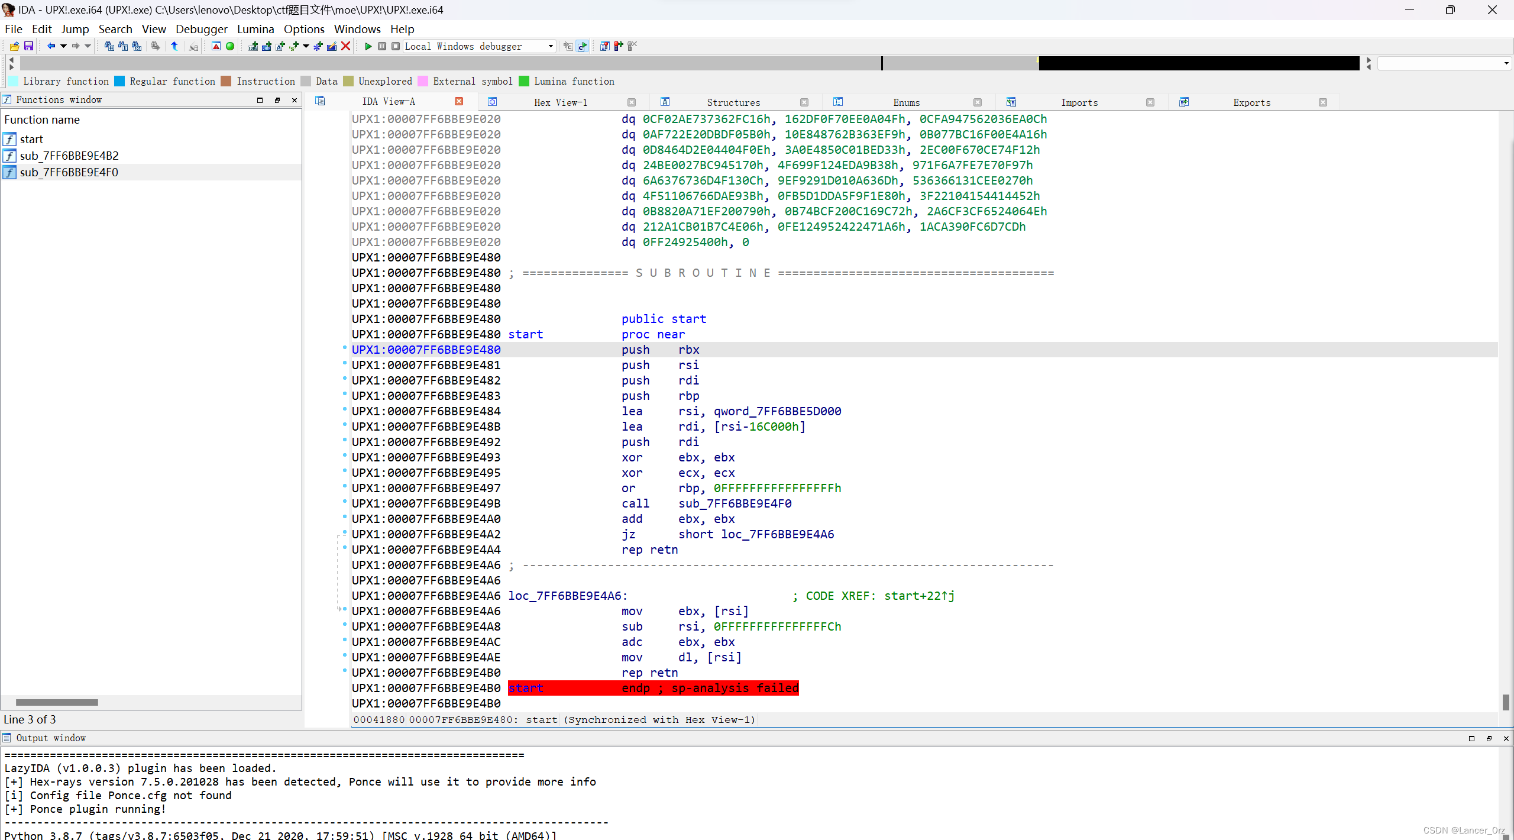This screenshot has width=1514, height=840.
Task: Select the start function entry
Action: click(x=31, y=139)
